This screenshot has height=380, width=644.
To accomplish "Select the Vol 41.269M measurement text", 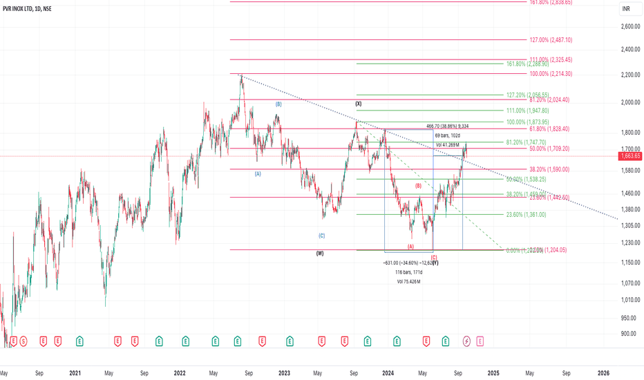I will click(x=447, y=144).
